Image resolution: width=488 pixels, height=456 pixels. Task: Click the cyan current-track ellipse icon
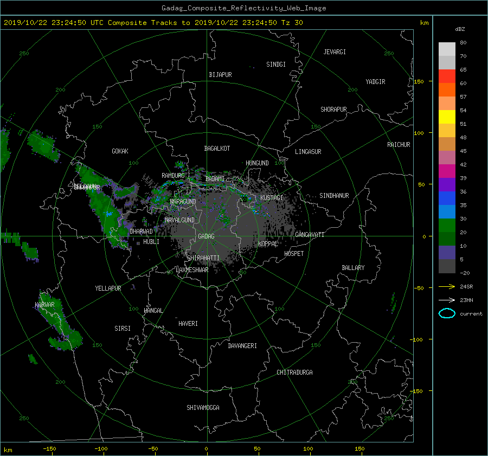(447, 313)
